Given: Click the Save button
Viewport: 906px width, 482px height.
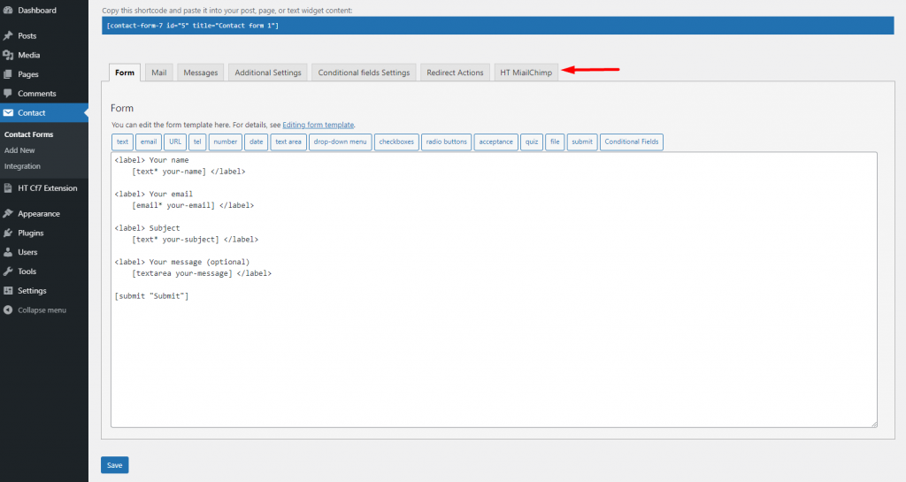Looking at the screenshot, I should [x=114, y=465].
